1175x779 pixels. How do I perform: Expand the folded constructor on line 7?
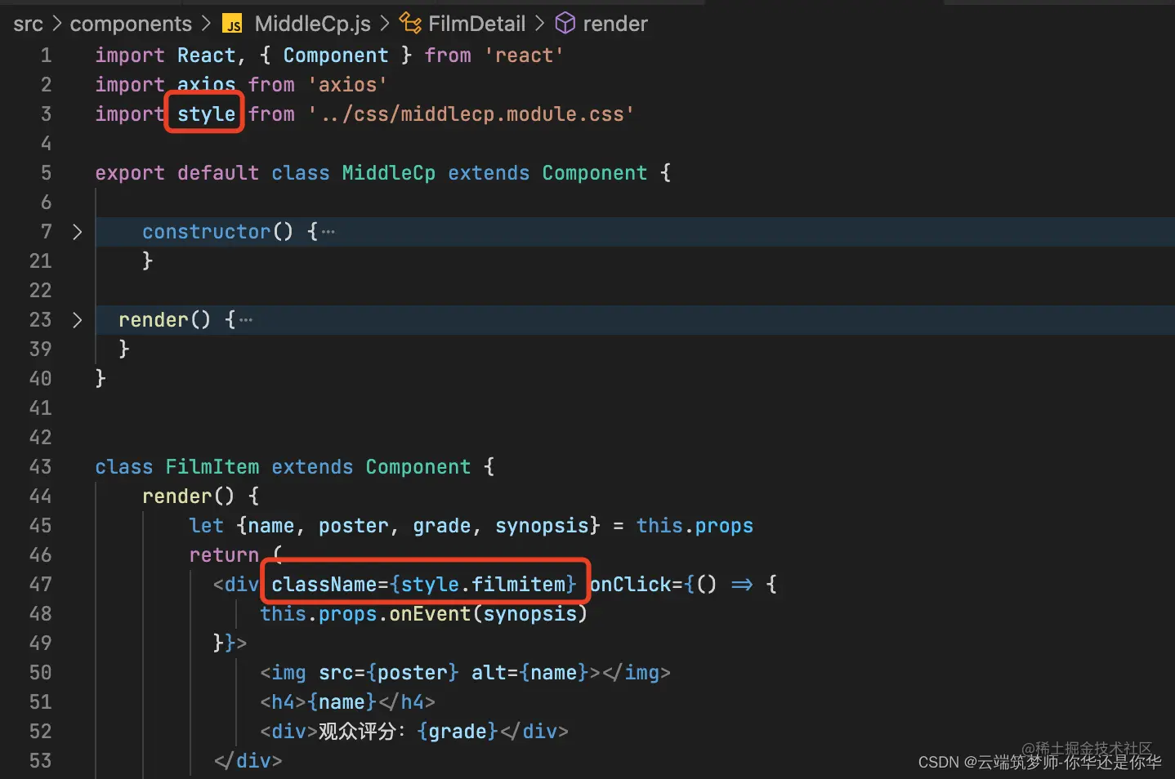[77, 232]
